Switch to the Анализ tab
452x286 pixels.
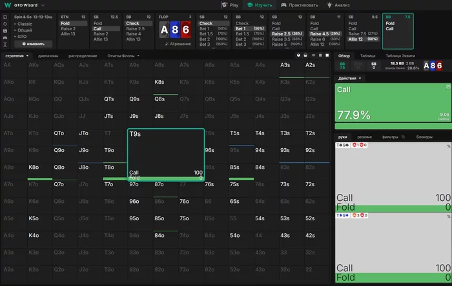click(338, 5)
